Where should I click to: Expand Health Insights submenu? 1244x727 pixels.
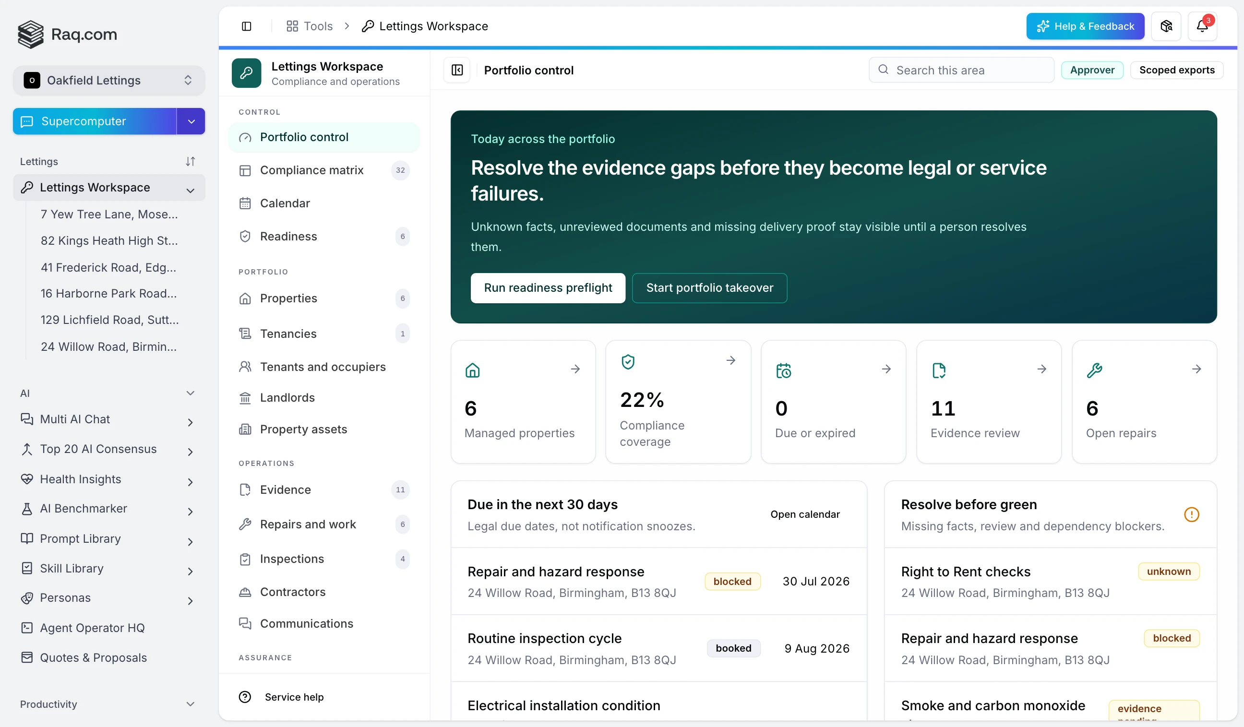(x=190, y=482)
